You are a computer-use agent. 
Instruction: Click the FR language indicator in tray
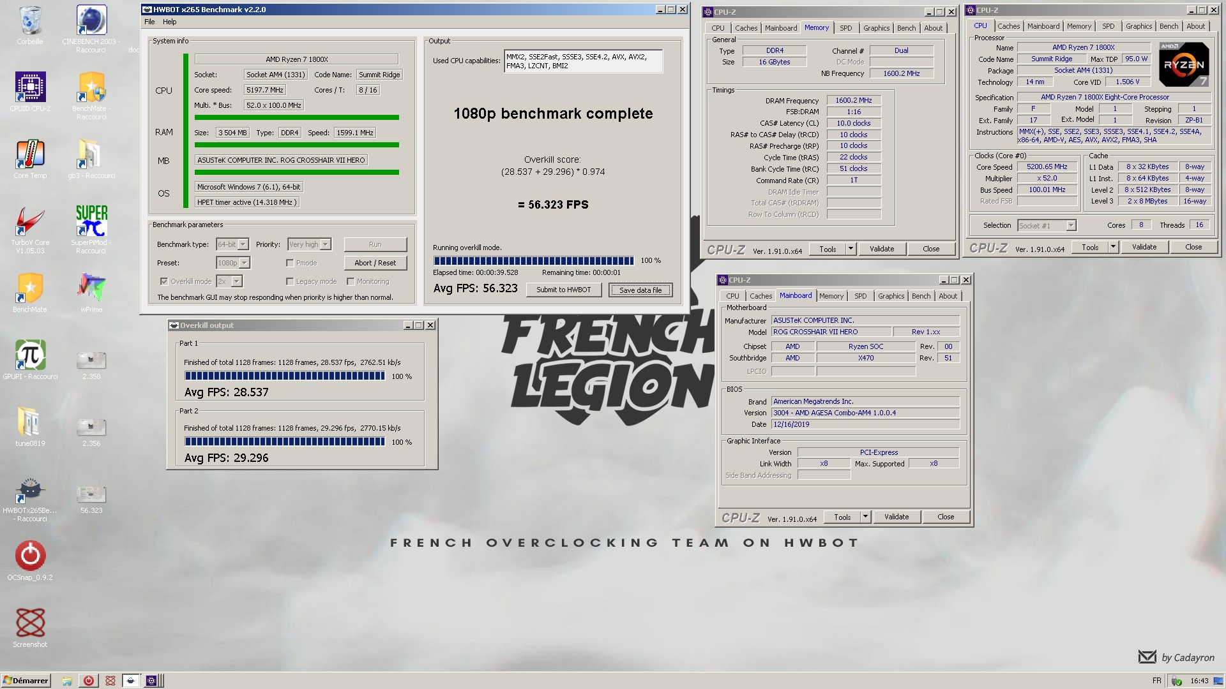point(1156,681)
